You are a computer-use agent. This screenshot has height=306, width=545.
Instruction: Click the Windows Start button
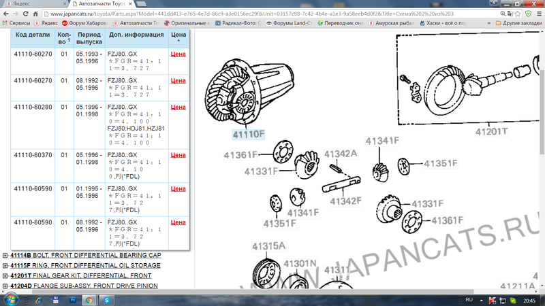click(10, 300)
